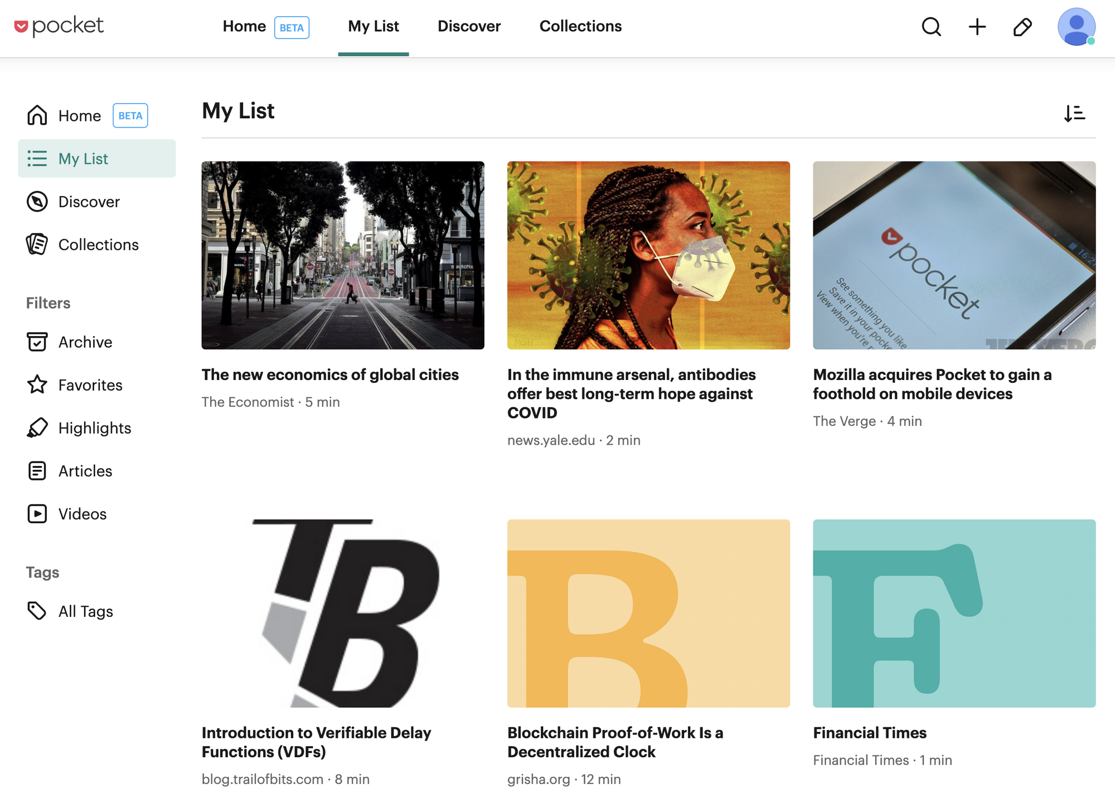Click the Pocket logo
1115x803 pixels.
tap(59, 26)
